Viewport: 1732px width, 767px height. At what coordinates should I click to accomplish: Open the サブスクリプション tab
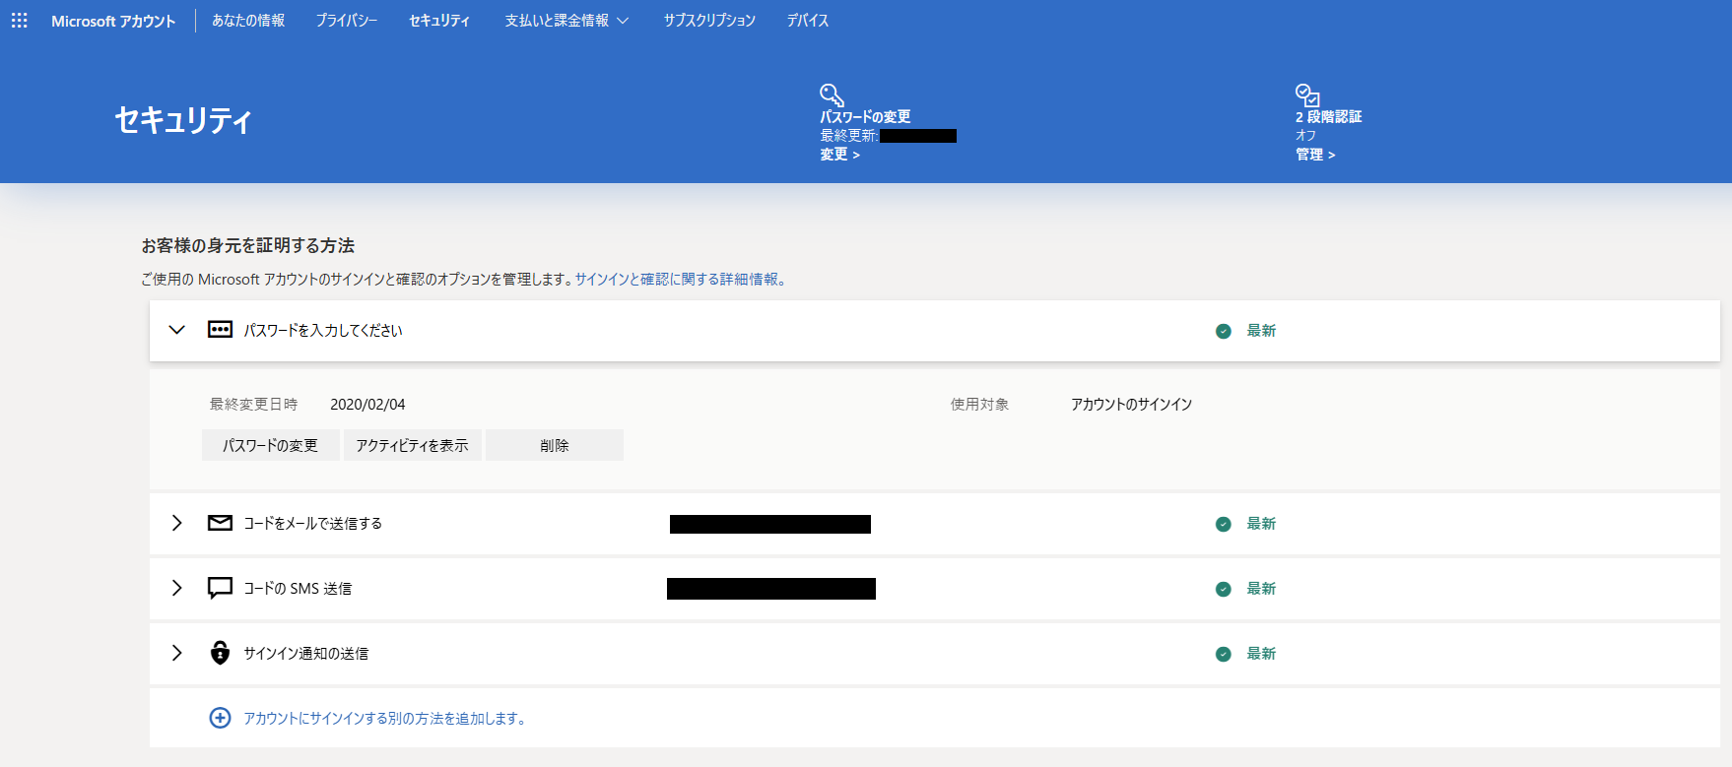pyautogui.click(x=709, y=21)
